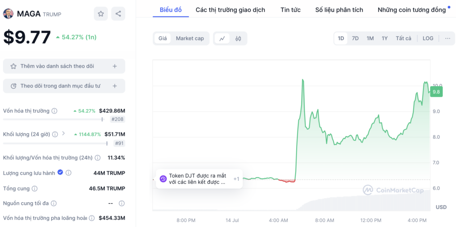Select the Tất cả time range
This screenshot has width=456, height=227.
403,38
